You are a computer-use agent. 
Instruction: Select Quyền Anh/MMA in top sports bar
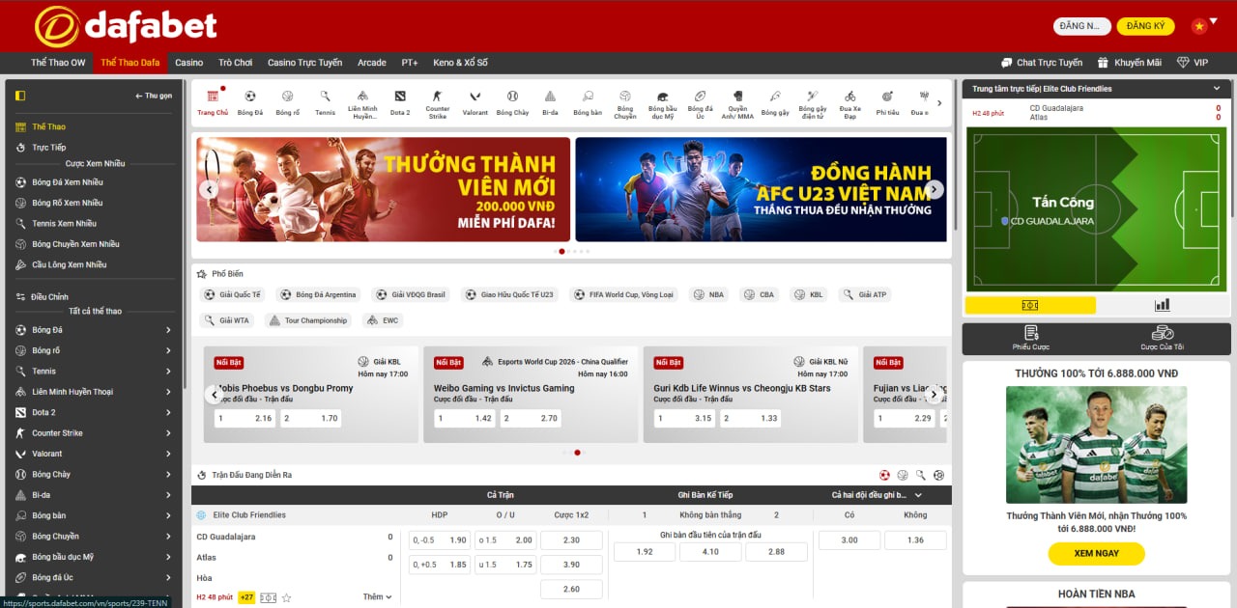pos(738,104)
